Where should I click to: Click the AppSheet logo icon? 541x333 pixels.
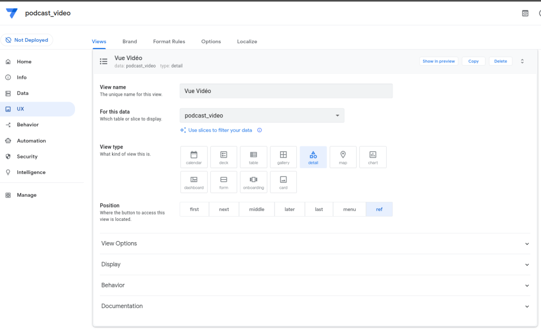pyautogui.click(x=12, y=13)
